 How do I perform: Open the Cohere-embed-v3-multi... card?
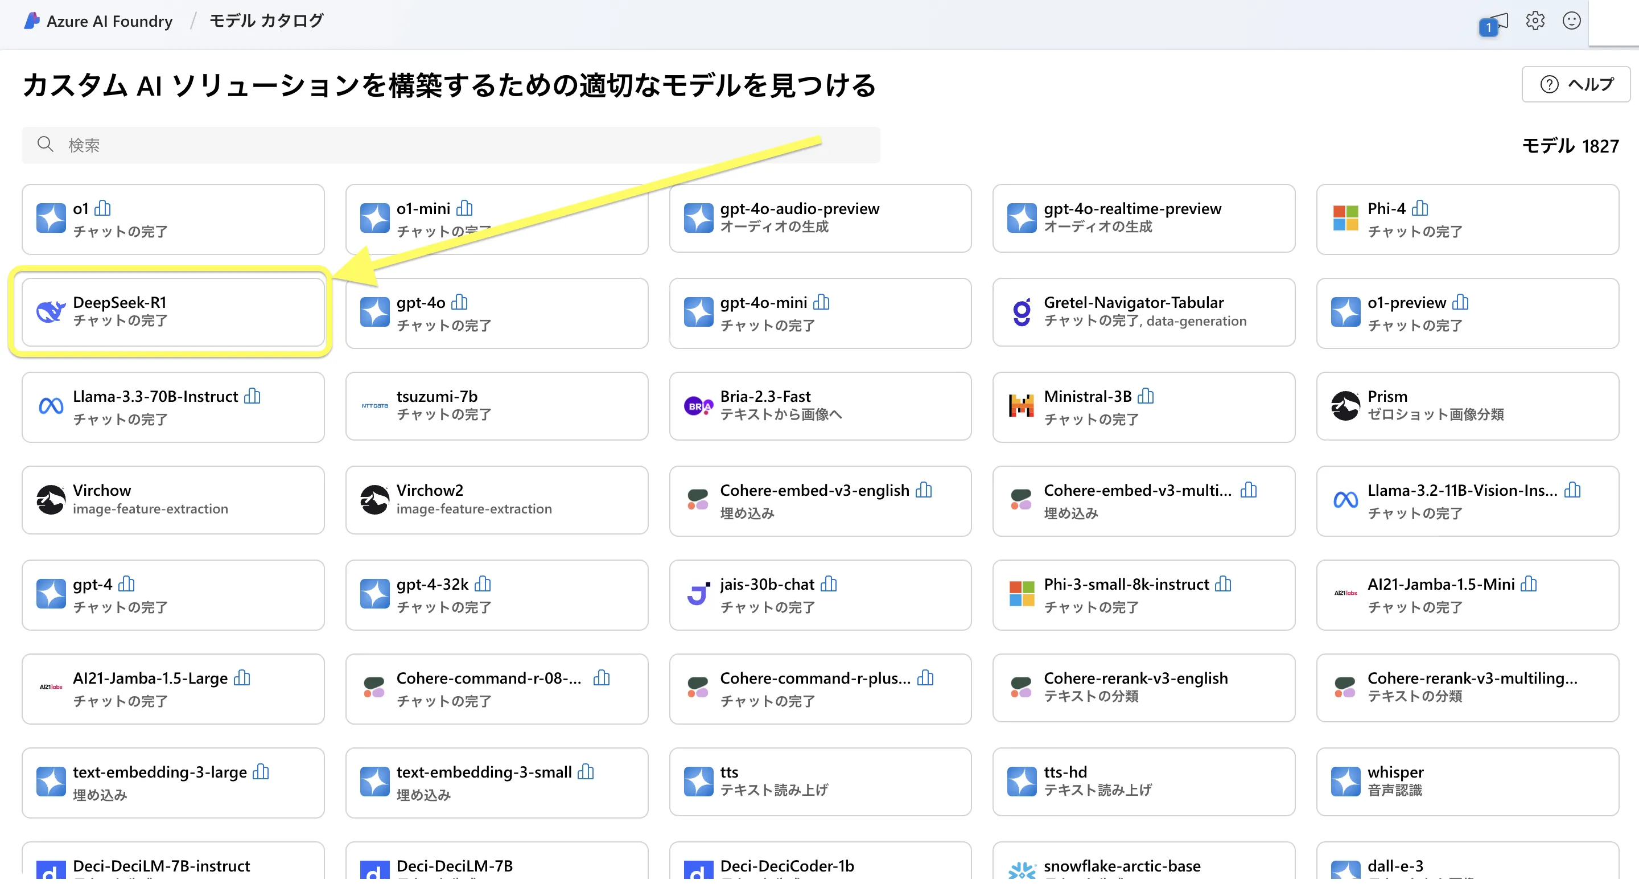[x=1143, y=501]
